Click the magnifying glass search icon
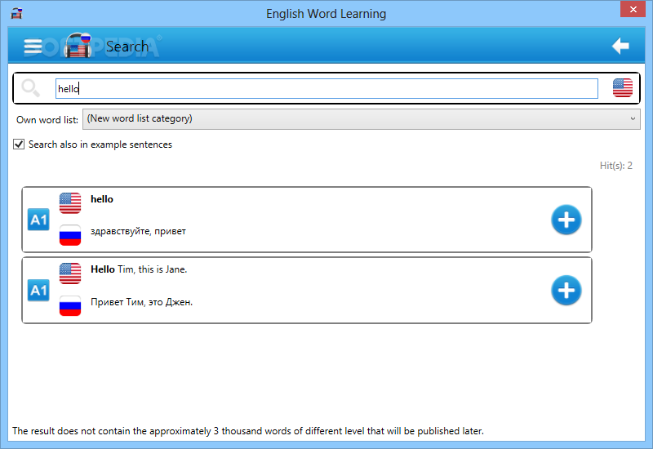Image resolution: width=653 pixels, height=449 pixels. pos(30,88)
